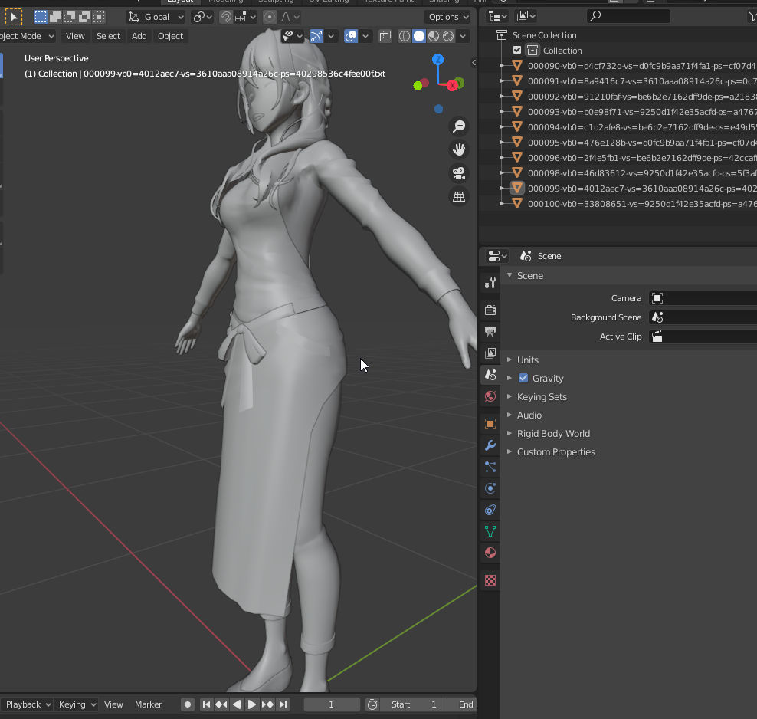Toggle the camera view icon
Screen dimensions: 757x719
[459, 173]
